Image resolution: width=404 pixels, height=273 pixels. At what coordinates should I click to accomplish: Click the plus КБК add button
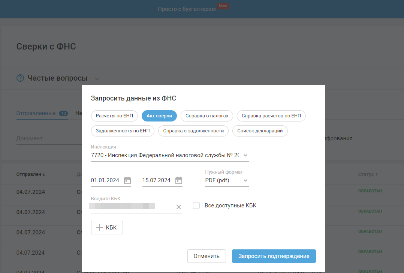tap(107, 228)
